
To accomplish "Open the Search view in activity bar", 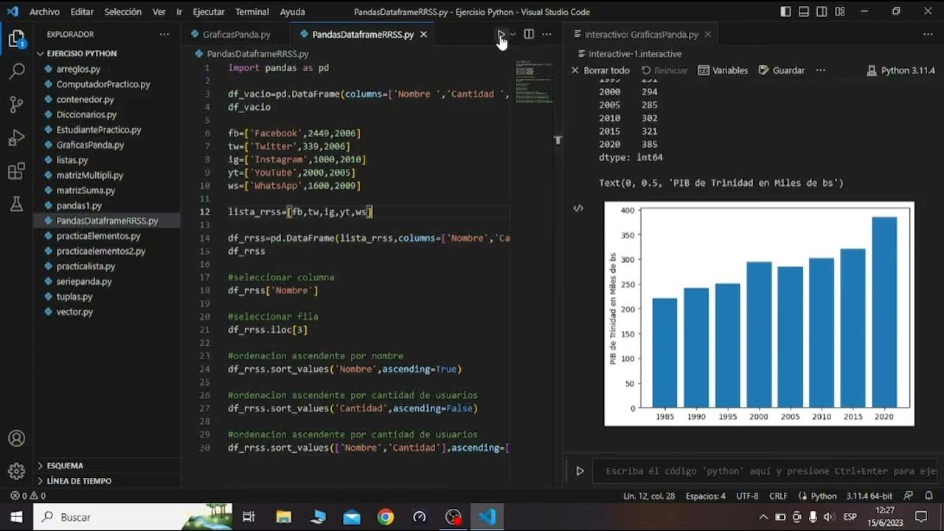I will tap(16, 72).
